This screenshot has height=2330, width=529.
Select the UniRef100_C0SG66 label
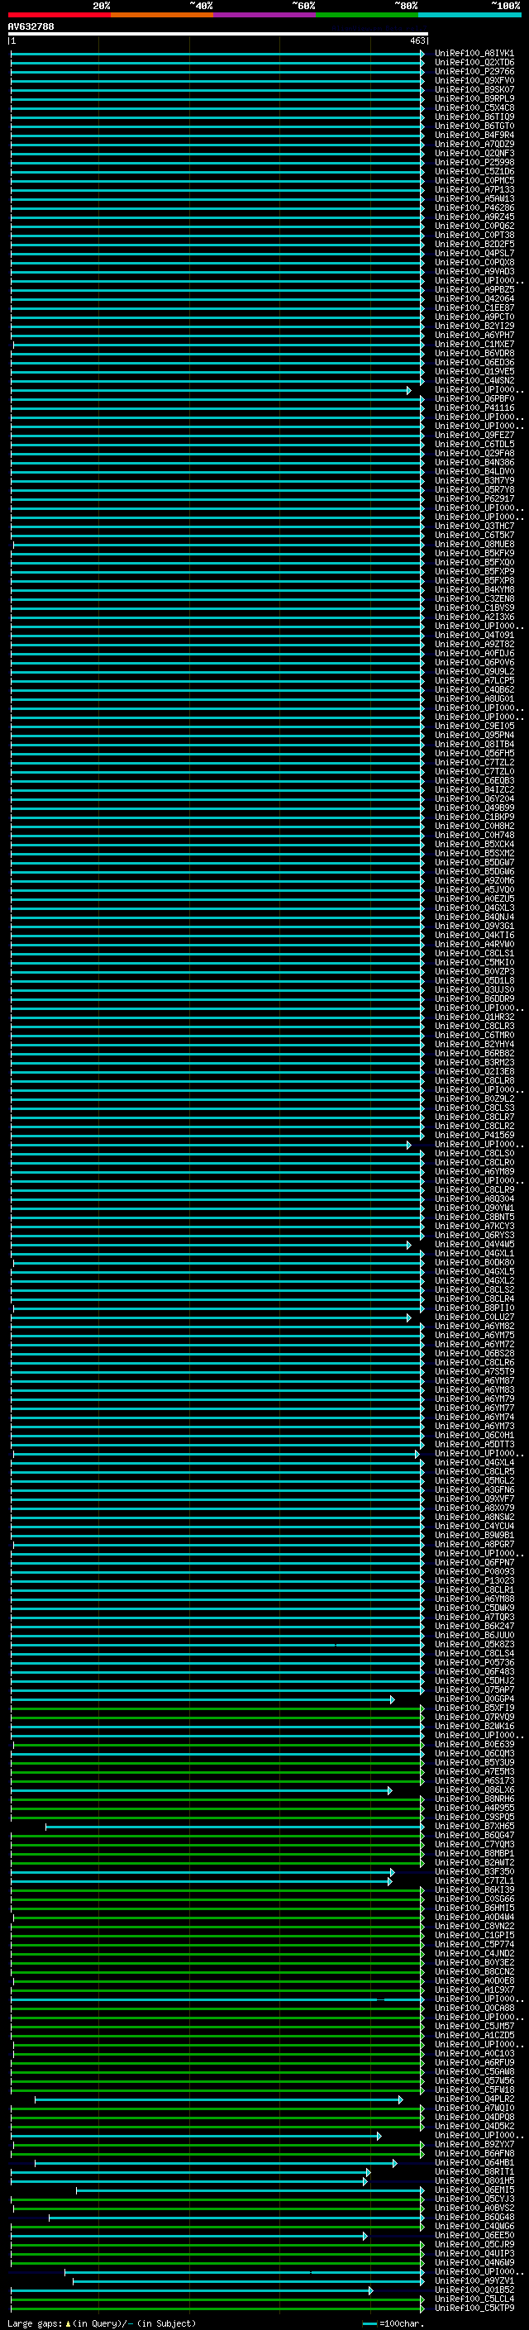point(474,1899)
